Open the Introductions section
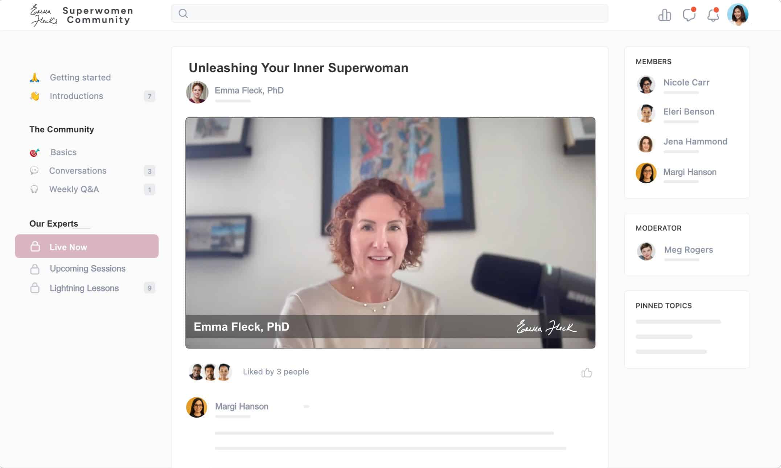781x468 pixels. 76,96
